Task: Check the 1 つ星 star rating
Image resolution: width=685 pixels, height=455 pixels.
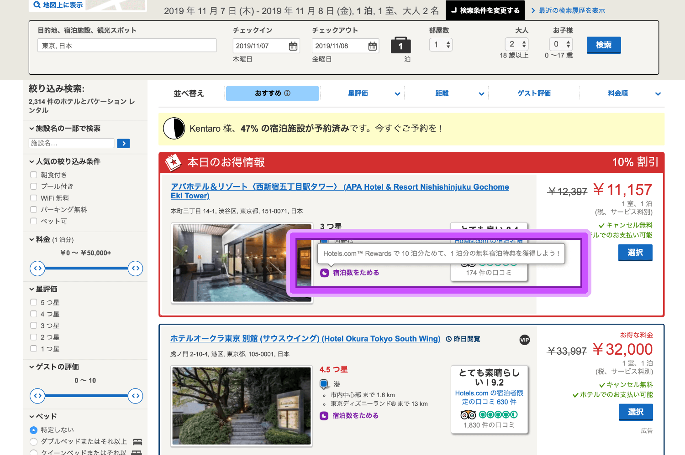Action: (33, 348)
